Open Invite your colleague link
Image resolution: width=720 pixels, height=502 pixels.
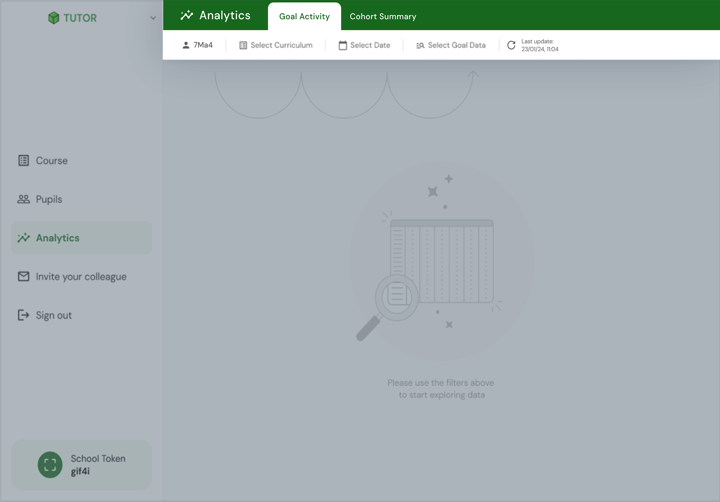point(81,277)
